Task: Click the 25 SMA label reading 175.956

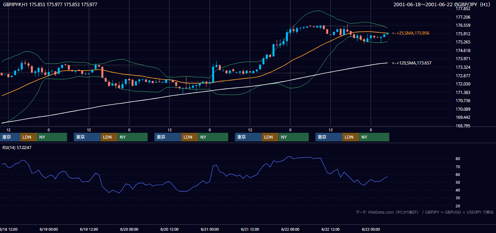Action: [411, 33]
